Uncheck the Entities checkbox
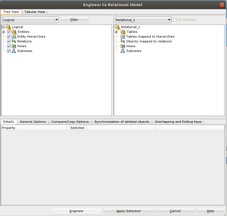The width and height of the screenshot is (227, 216). 9,32
